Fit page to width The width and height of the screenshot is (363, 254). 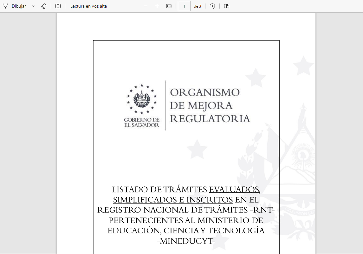pos(169,6)
